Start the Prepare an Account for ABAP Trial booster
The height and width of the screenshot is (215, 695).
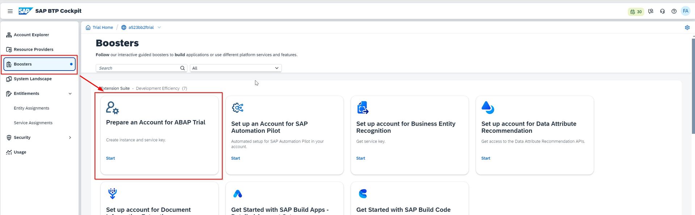(x=110, y=158)
